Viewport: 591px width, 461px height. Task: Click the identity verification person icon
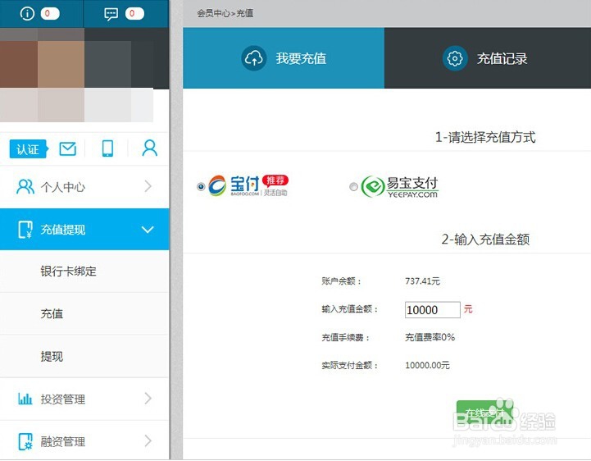[x=150, y=148]
